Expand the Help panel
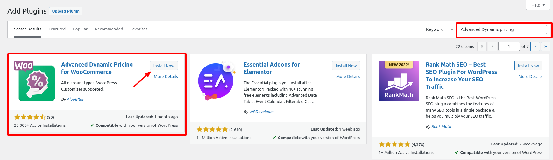 coord(538,5)
